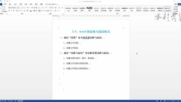This screenshot has height=102, width=181.
Task: Expand the Styles gallery More arrow
Action: tap(171, 11)
